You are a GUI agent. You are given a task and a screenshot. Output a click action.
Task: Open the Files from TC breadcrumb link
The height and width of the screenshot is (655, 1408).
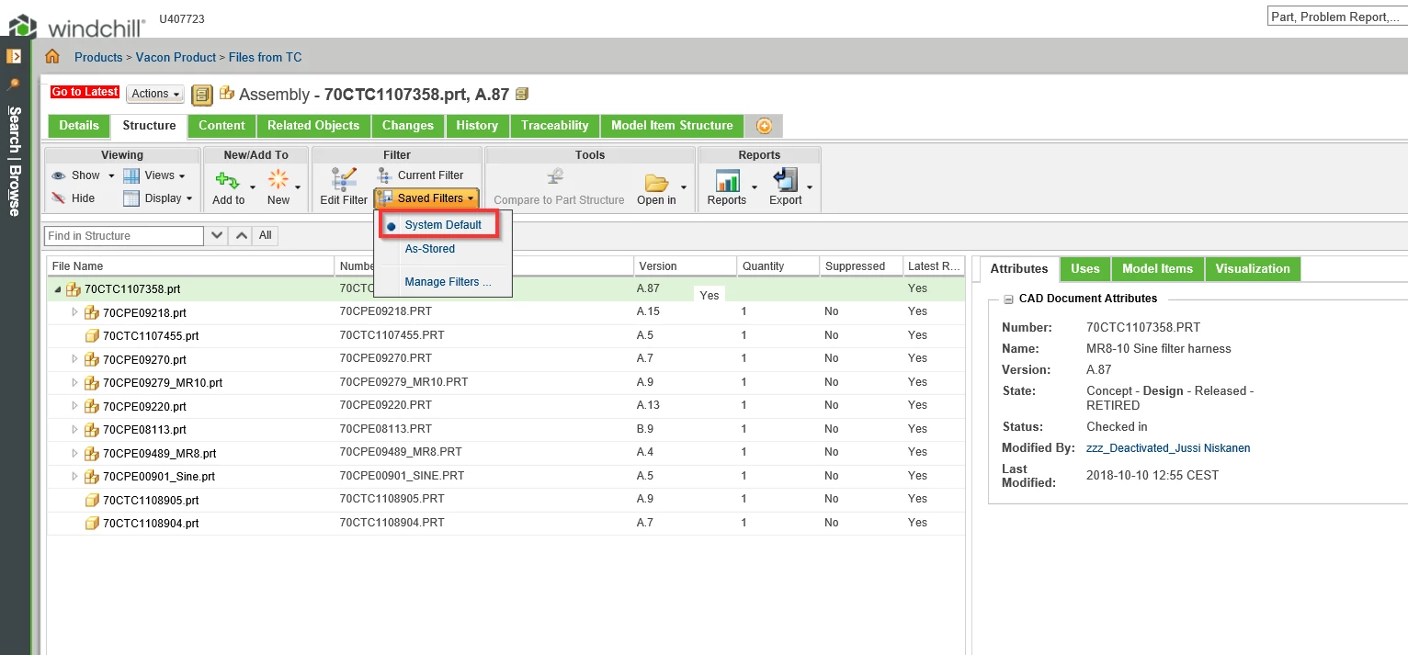pos(265,57)
